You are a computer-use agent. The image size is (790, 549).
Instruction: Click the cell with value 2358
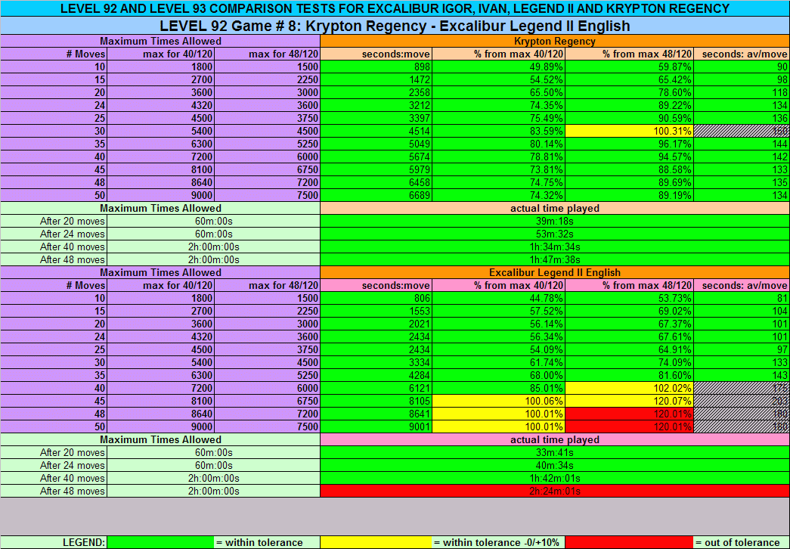pos(376,93)
